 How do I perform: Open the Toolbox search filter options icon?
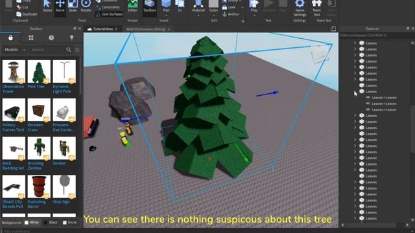[77, 50]
